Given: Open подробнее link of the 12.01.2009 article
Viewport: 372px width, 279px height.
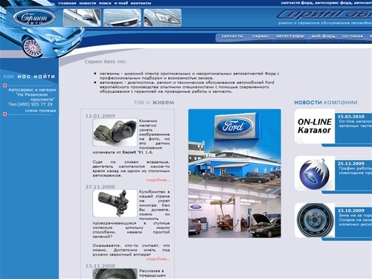Looking at the screenshot, I should 158,180.
